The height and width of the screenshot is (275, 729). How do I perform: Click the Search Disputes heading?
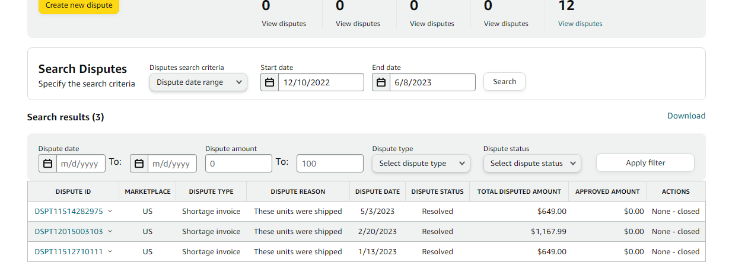83,69
